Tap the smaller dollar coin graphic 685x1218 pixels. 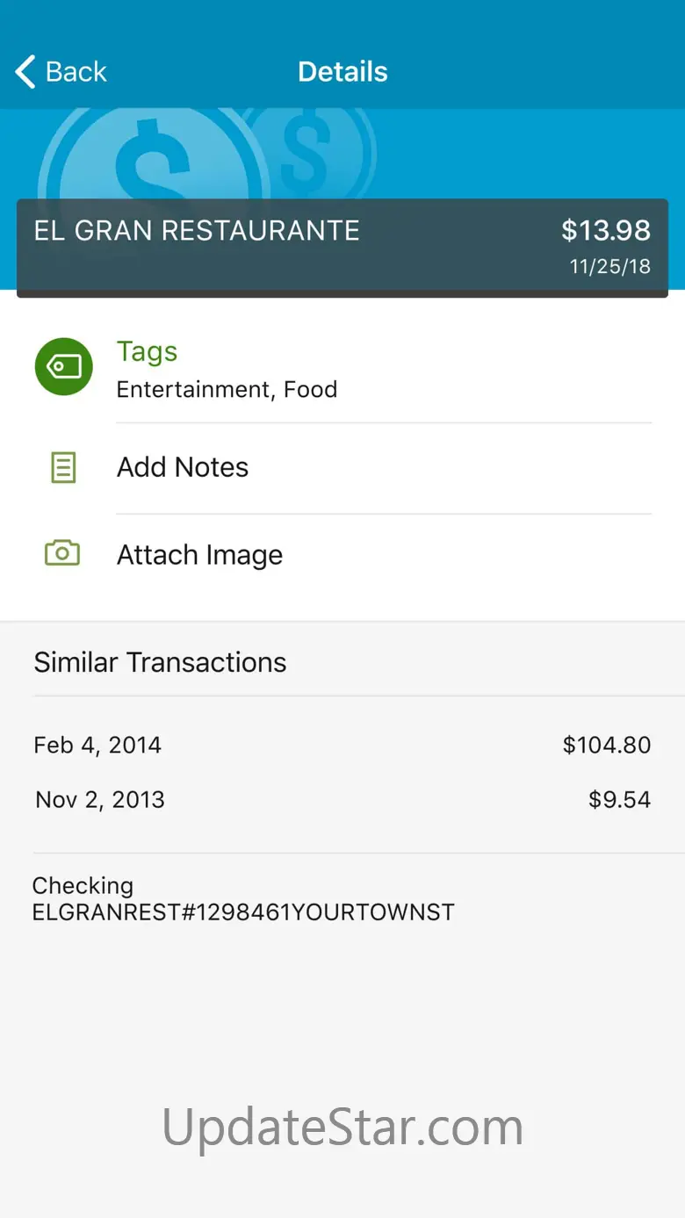click(312, 148)
